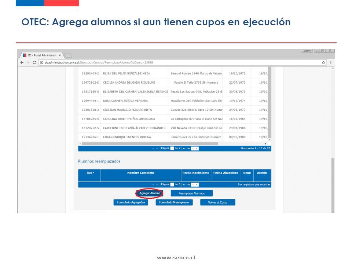Click the browser back arrow
Viewport: 352px width, 264px height.
[22, 62]
